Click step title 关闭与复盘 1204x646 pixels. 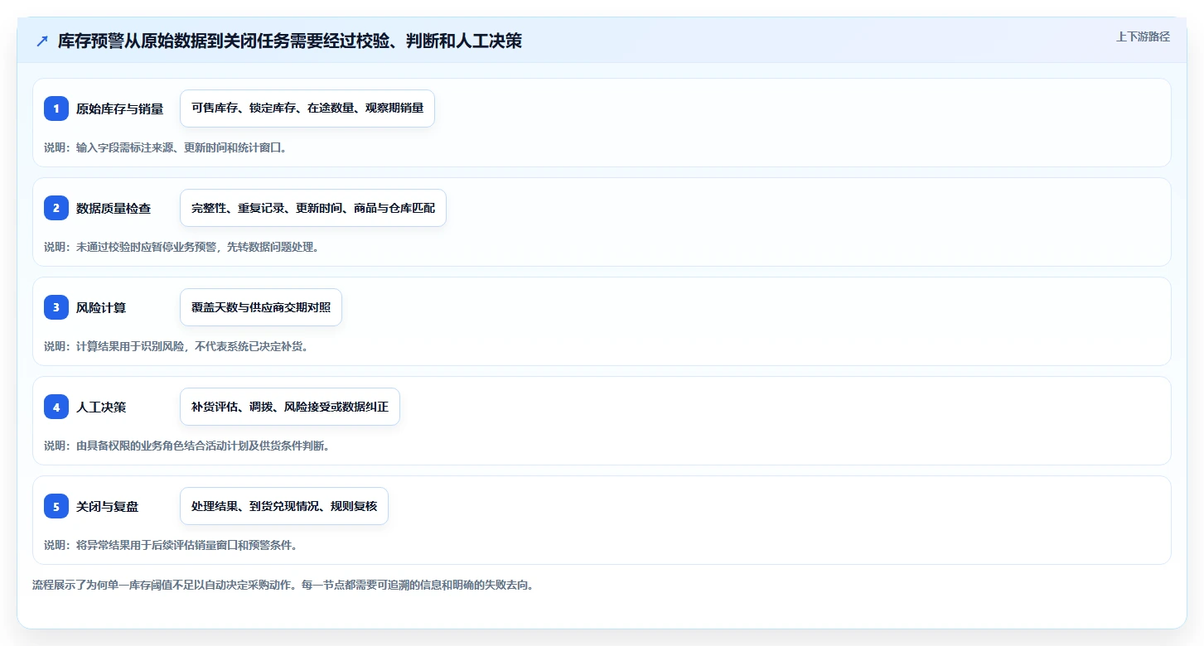(107, 506)
